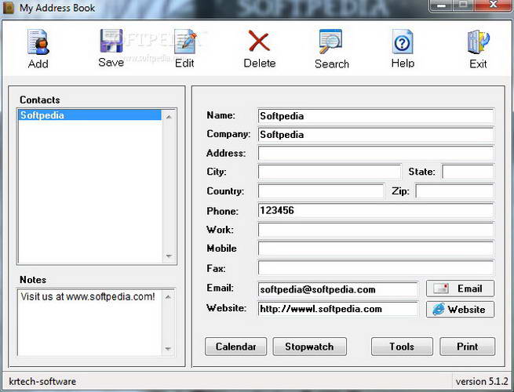
Task: Focus the Company input field
Action: coord(376,135)
